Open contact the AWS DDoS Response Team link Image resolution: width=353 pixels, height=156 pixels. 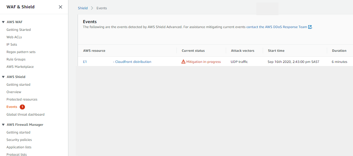(x=277, y=27)
